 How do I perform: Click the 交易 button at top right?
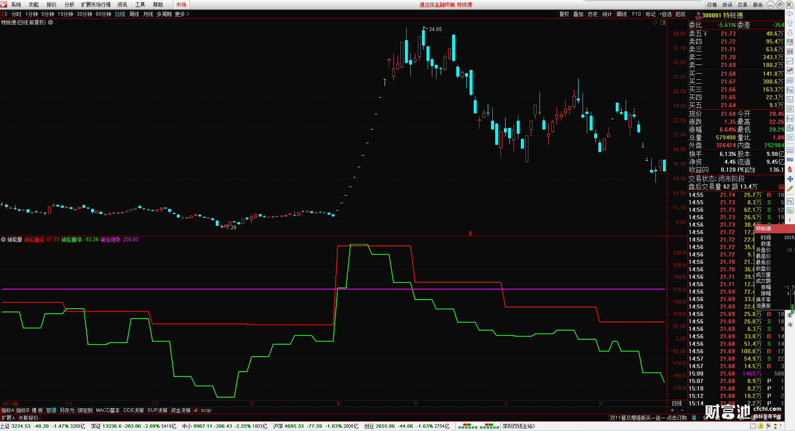click(742, 5)
